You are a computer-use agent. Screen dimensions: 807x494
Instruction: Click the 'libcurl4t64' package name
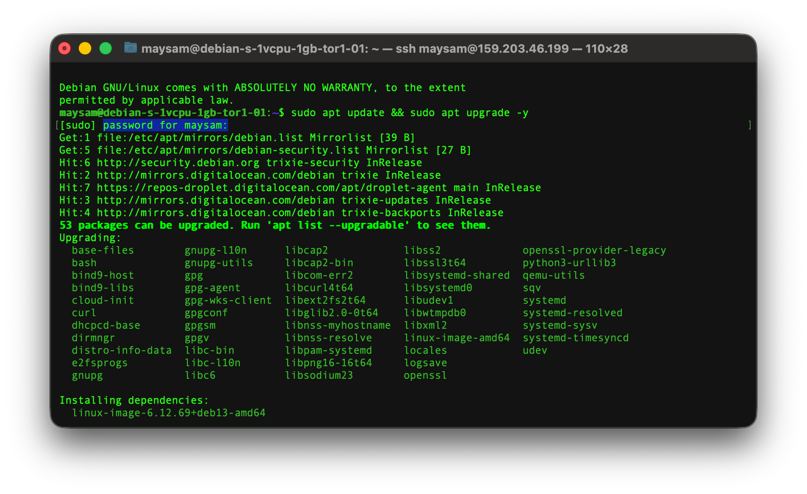point(319,288)
